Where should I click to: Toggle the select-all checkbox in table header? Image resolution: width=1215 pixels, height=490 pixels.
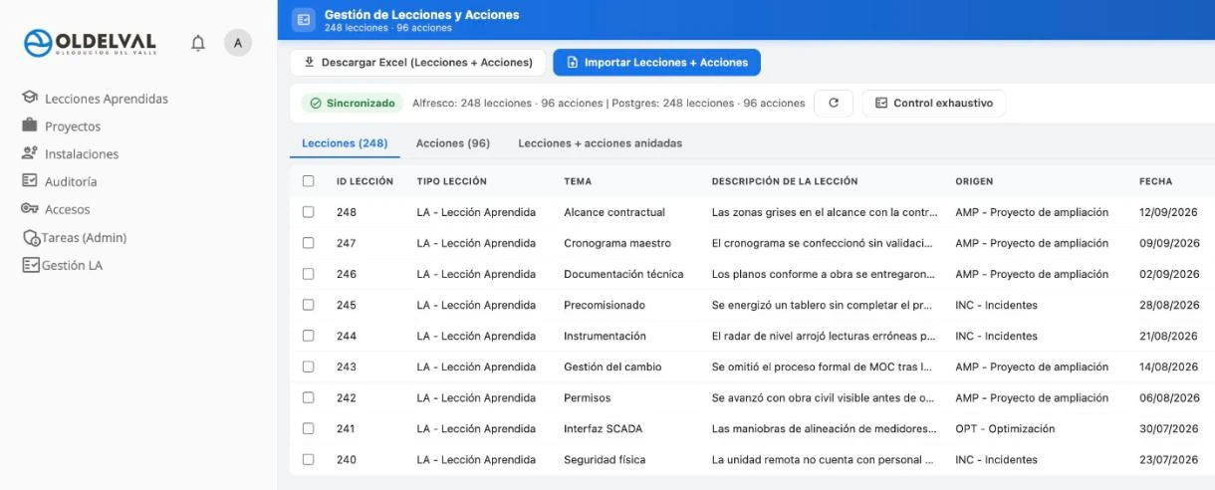click(308, 181)
